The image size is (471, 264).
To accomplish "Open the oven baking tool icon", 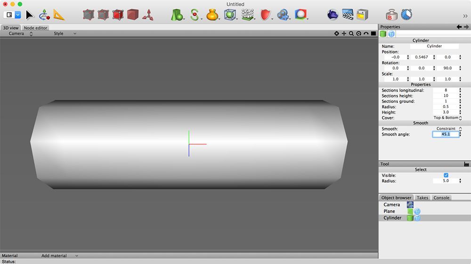I will coord(362,15).
